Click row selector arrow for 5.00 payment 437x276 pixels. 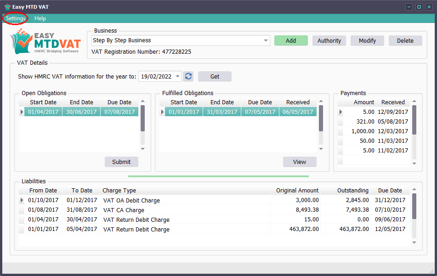[x=341, y=112]
